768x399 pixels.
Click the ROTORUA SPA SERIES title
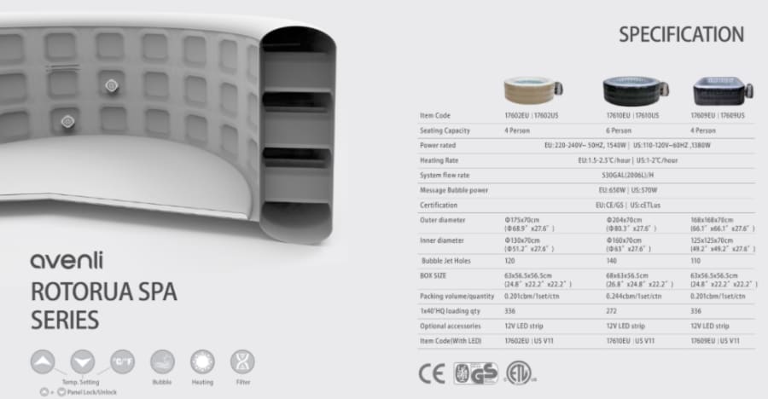coord(103,306)
